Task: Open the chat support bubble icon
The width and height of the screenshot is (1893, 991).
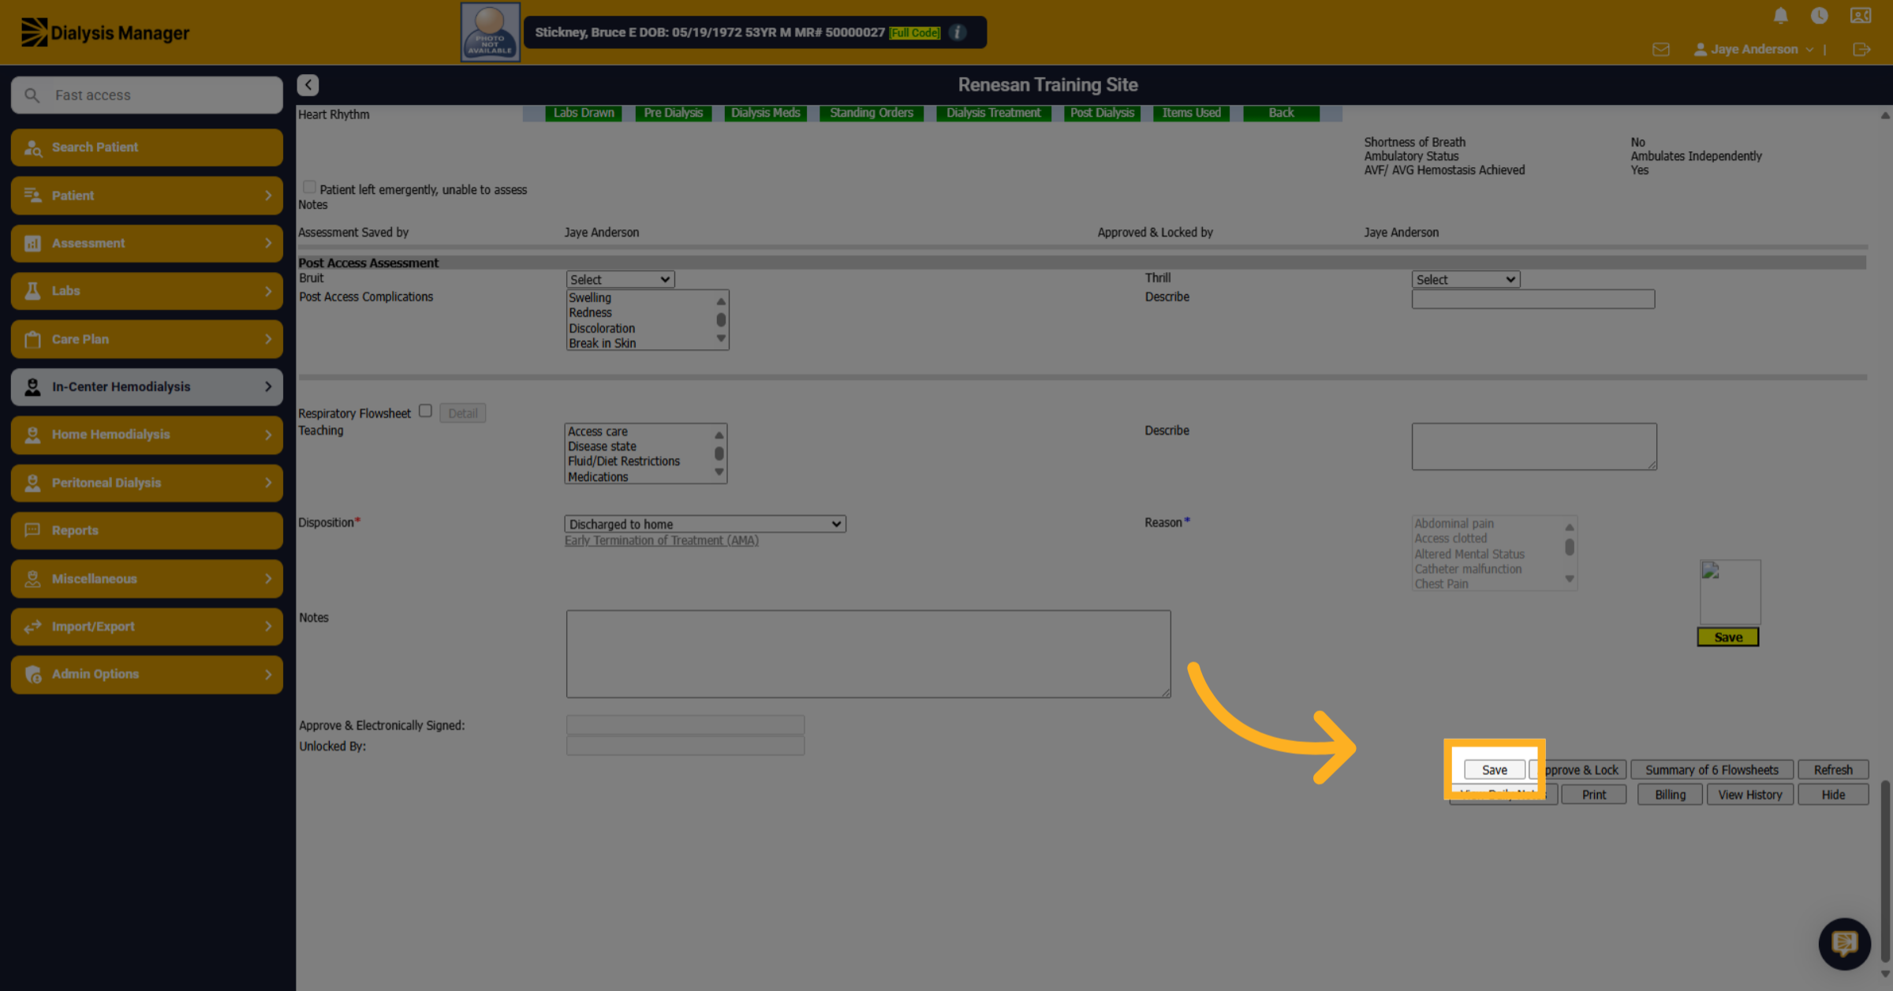Action: 1844,943
